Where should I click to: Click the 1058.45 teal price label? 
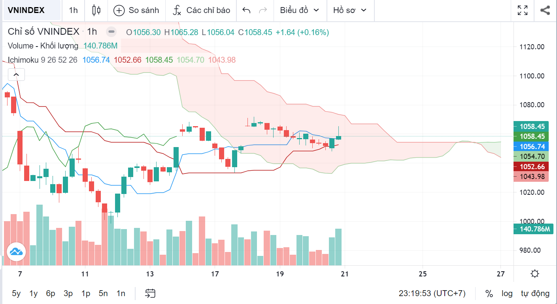[532, 127]
